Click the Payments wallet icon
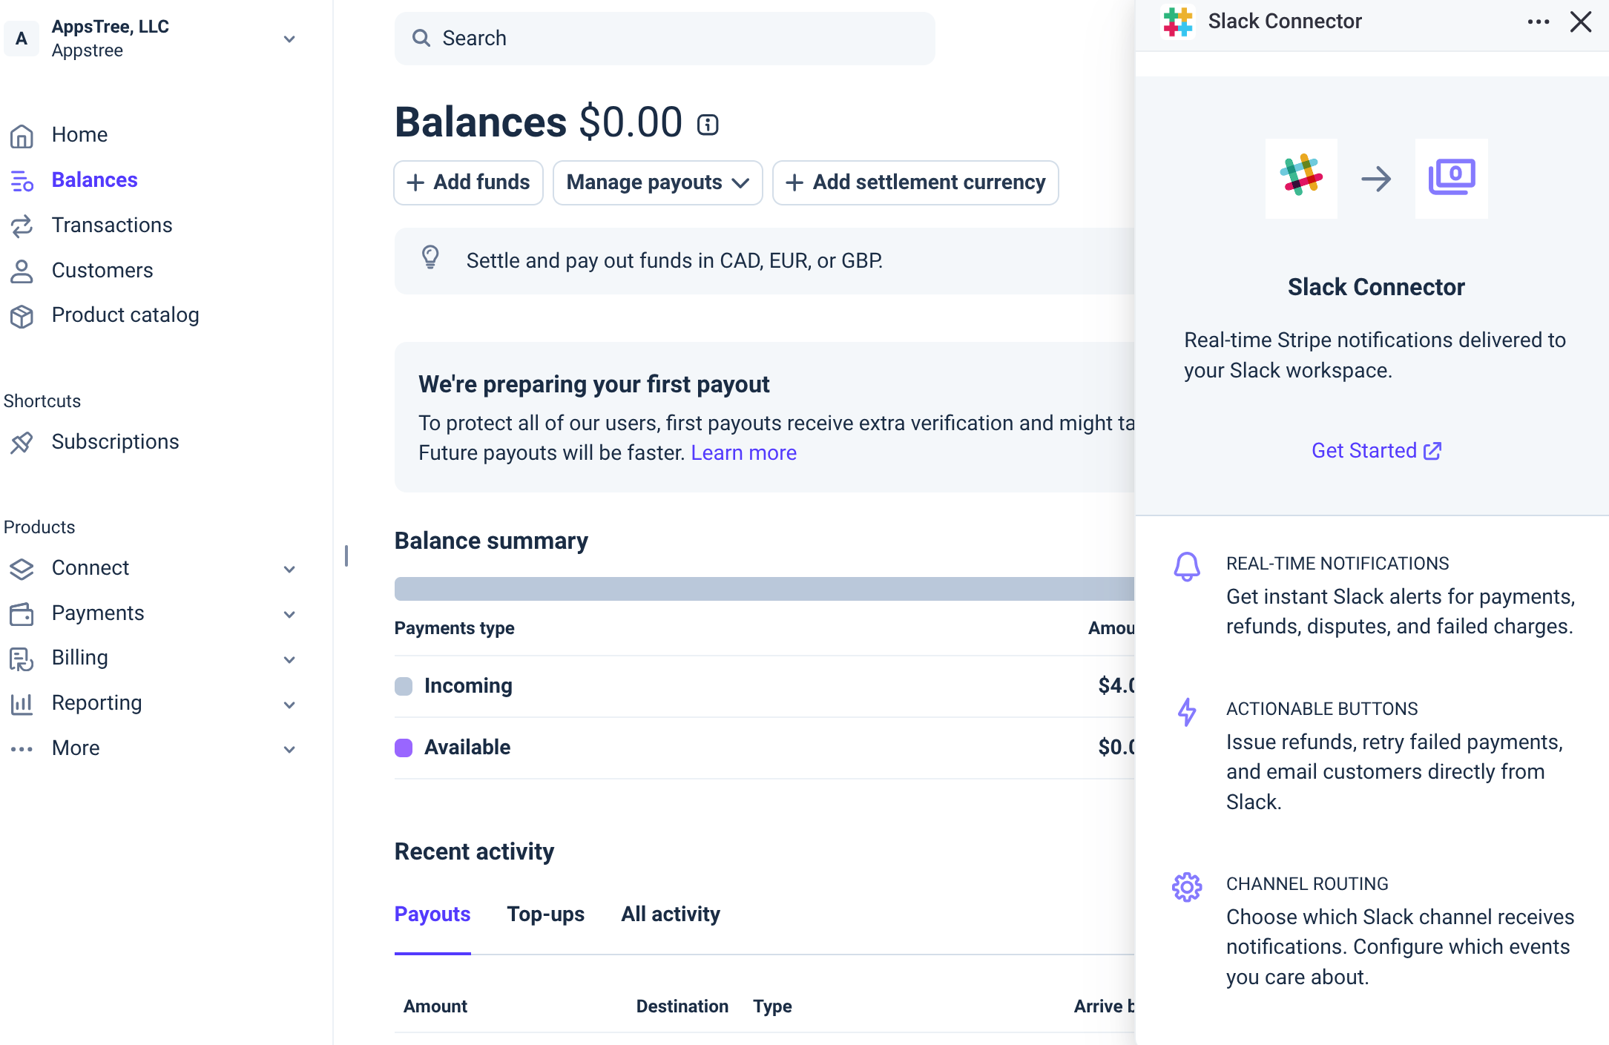 point(22,614)
